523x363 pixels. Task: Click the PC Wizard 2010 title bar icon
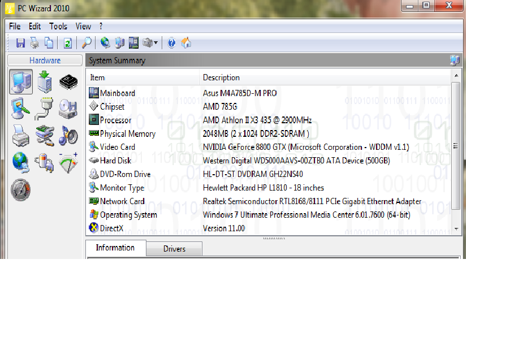[10, 8]
